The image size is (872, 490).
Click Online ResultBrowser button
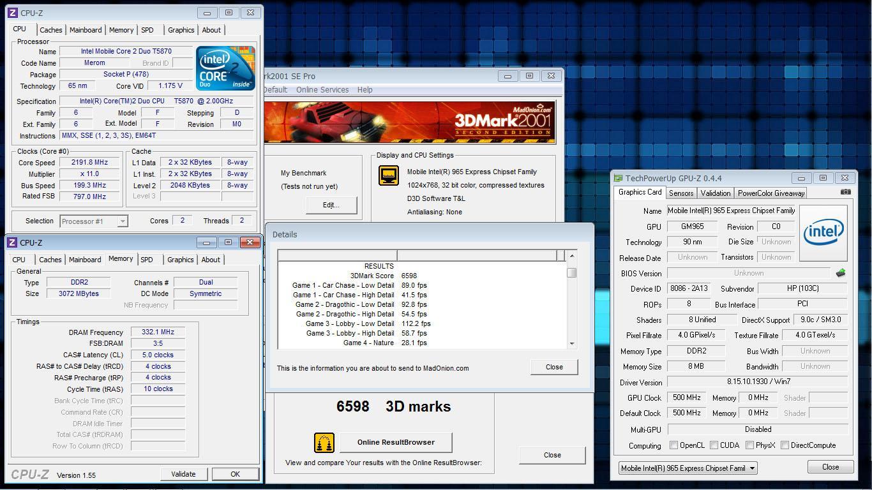(396, 442)
